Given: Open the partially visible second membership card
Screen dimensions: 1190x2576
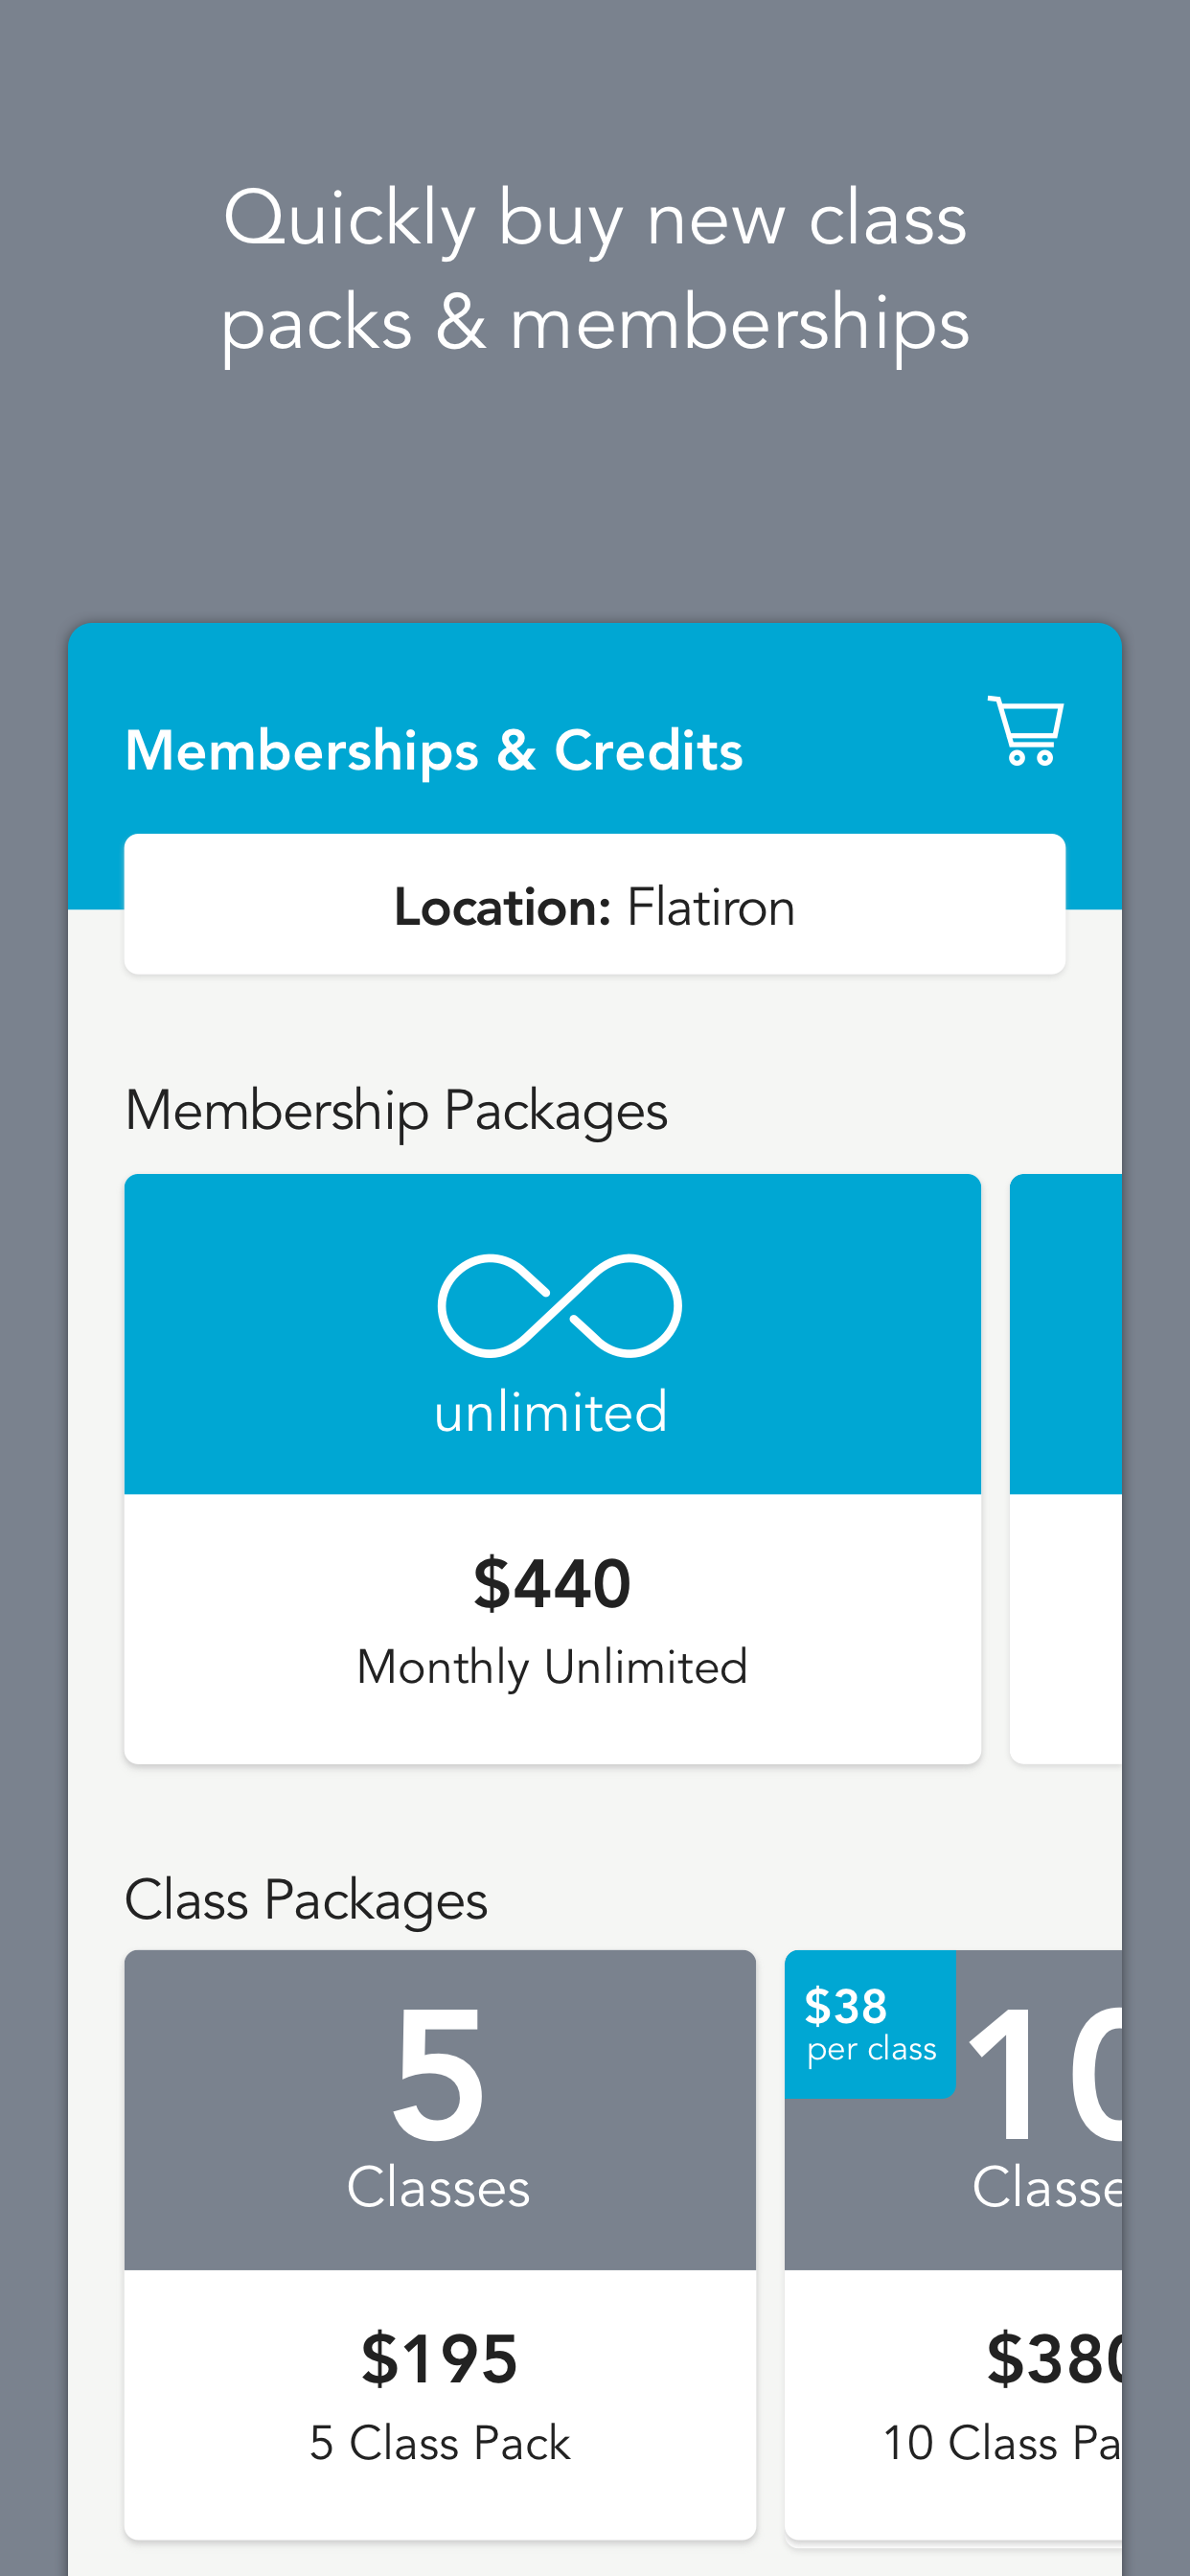Looking at the screenshot, I should (1066, 1468).
